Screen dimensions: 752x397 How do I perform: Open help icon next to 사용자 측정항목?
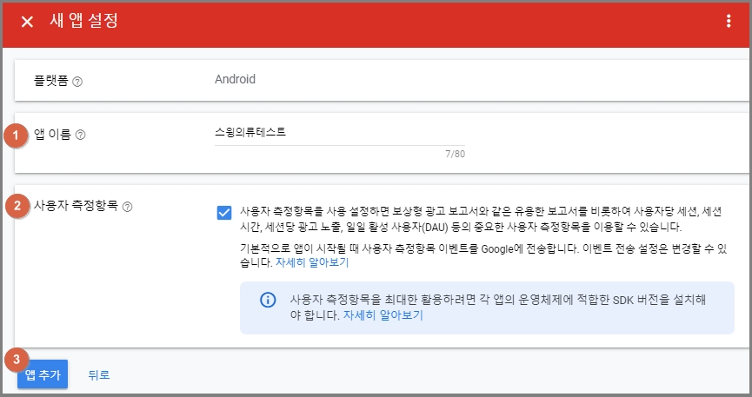[127, 207]
